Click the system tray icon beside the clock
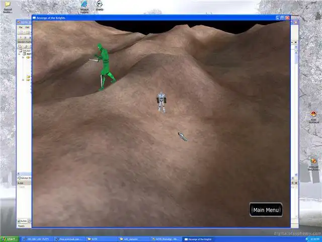Screen dimensions: 322x242 coord(307,239)
